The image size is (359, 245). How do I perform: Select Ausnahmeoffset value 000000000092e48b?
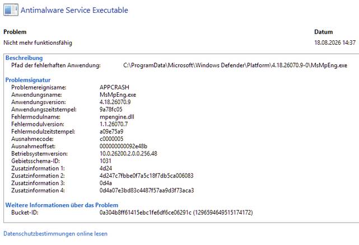click(x=123, y=146)
